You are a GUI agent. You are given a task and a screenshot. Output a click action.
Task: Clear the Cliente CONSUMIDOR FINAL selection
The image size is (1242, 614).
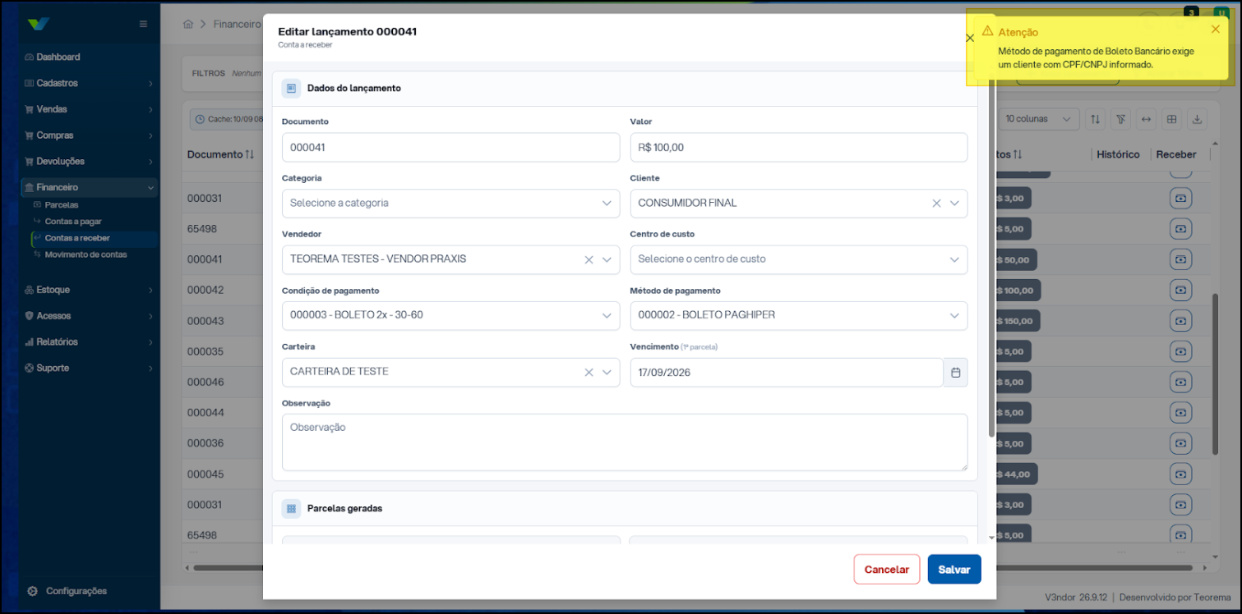[936, 204]
